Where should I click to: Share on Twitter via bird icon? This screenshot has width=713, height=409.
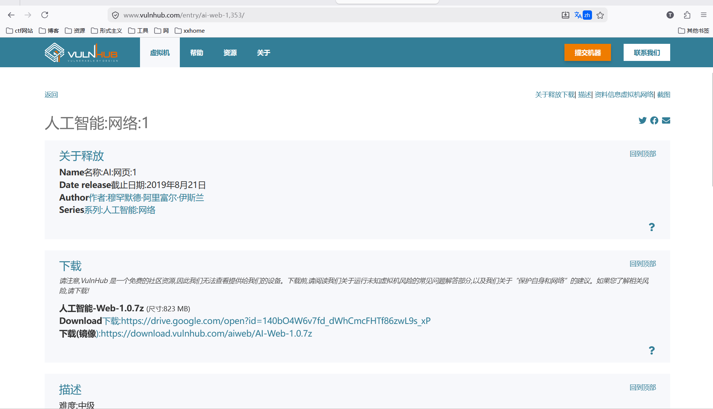pos(643,120)
